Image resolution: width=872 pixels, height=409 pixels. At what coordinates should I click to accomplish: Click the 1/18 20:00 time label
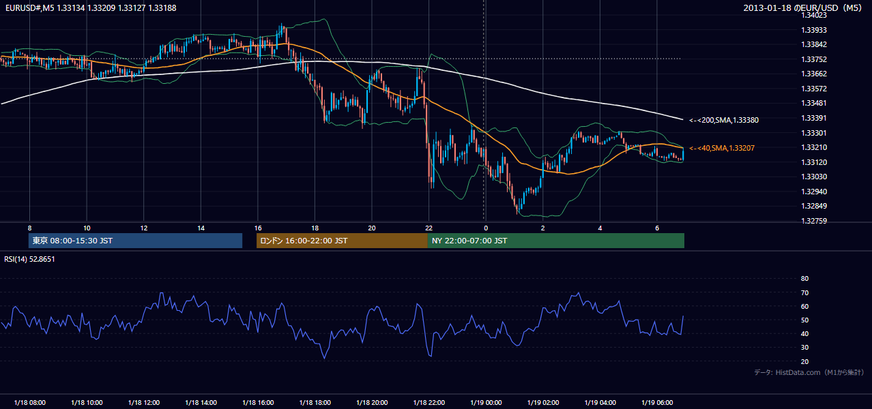click(371, 403)
